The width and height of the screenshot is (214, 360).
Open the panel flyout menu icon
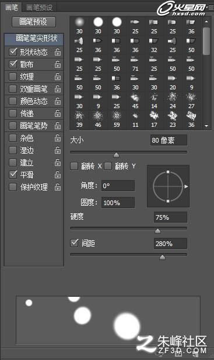point(211,8)
